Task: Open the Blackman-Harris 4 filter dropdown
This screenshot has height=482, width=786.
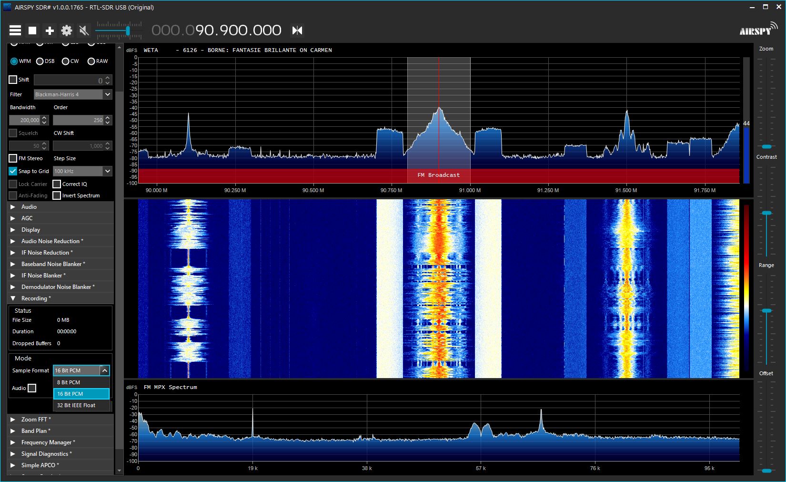Action: tap(73, 94)
